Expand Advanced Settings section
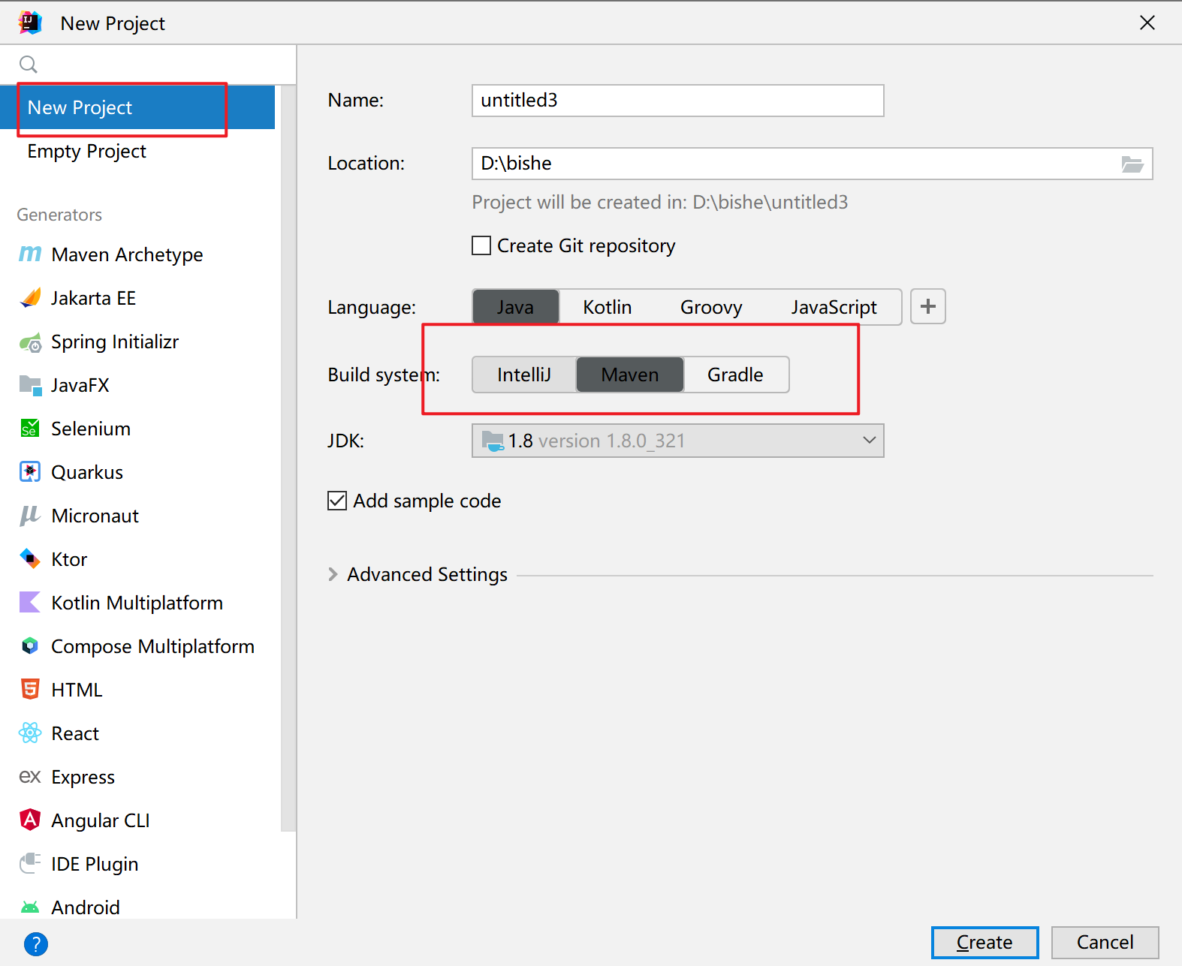1182x966 pixels. point(333,574)
